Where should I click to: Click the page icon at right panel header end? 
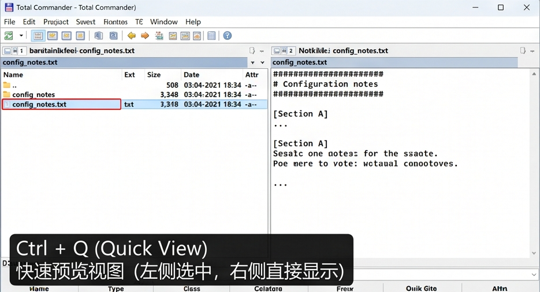pos(523,51)
